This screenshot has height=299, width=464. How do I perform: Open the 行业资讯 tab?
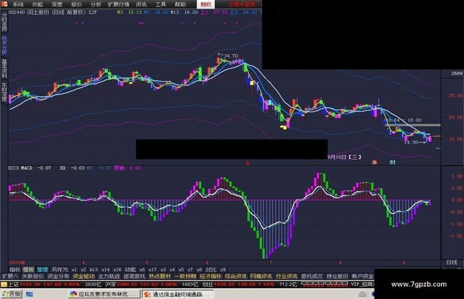click(287, 276)
